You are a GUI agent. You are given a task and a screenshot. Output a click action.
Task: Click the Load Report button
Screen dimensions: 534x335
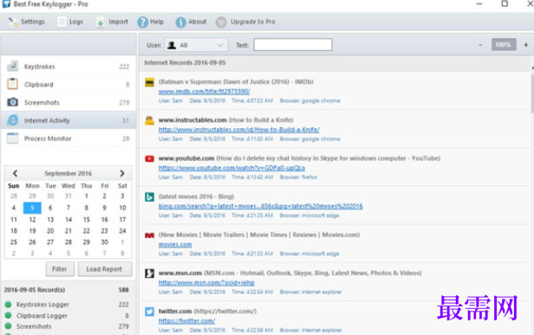[x=104, y=269]
